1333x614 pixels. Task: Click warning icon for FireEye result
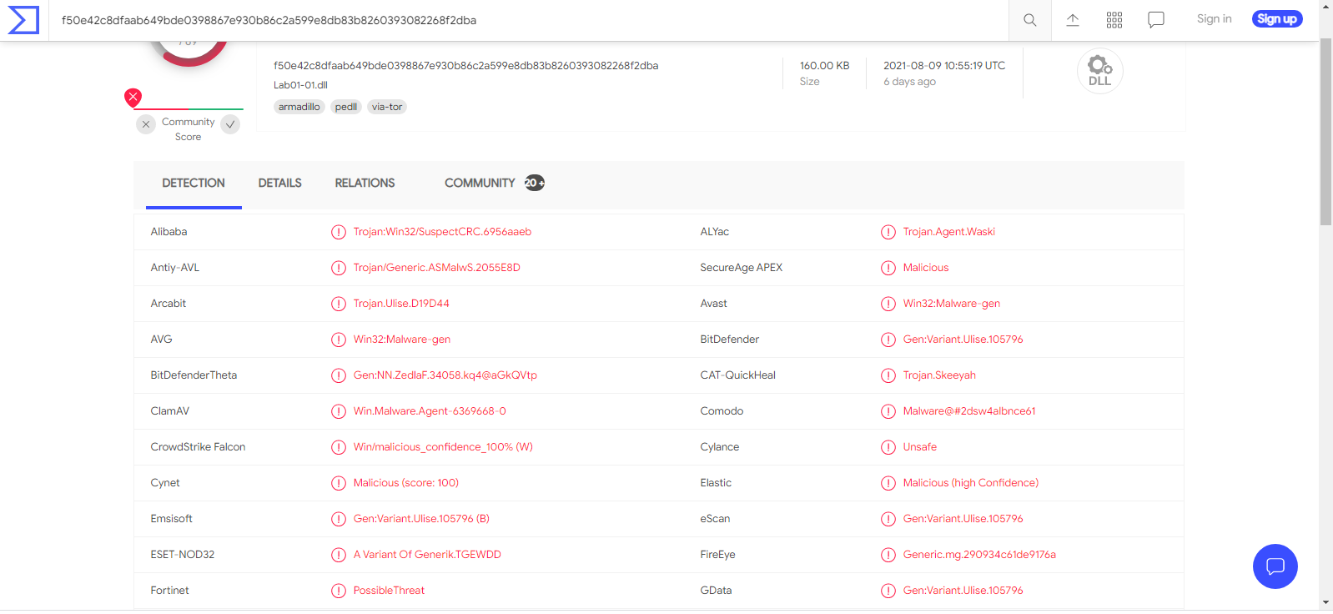click(888, 555)
